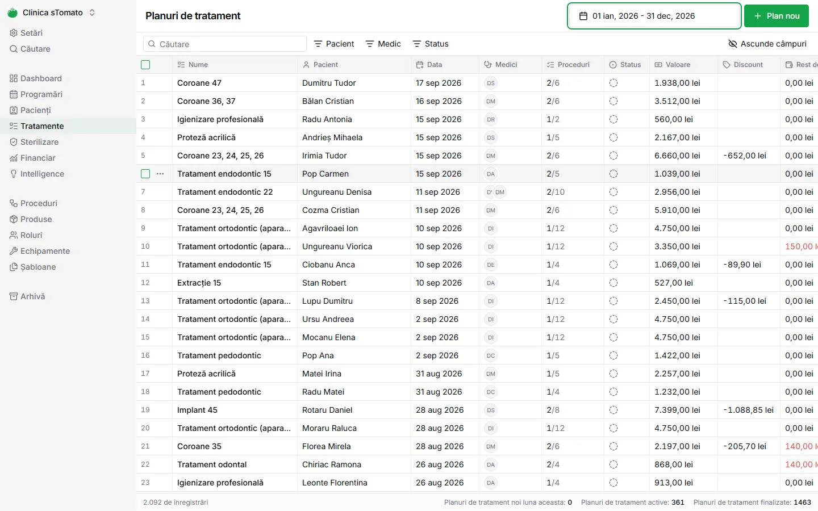Open the Pacient filter dropdown
The image size is (818, 511).
tap(334, 44)
